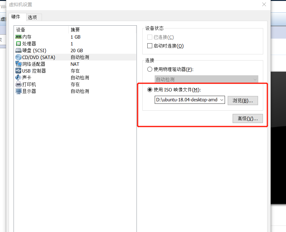Click the 设备 column header
286x232 pixels.
click(x=21, y=30)
